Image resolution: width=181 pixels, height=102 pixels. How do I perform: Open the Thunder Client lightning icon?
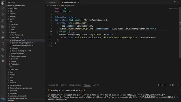pyautogui.click(x=3, y=55)
